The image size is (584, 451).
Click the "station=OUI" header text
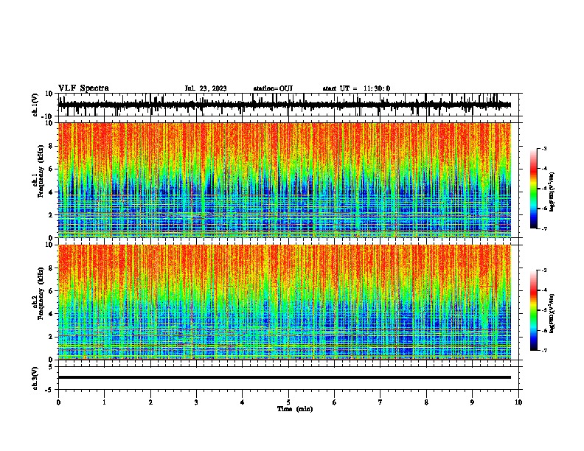pos(273,88)
